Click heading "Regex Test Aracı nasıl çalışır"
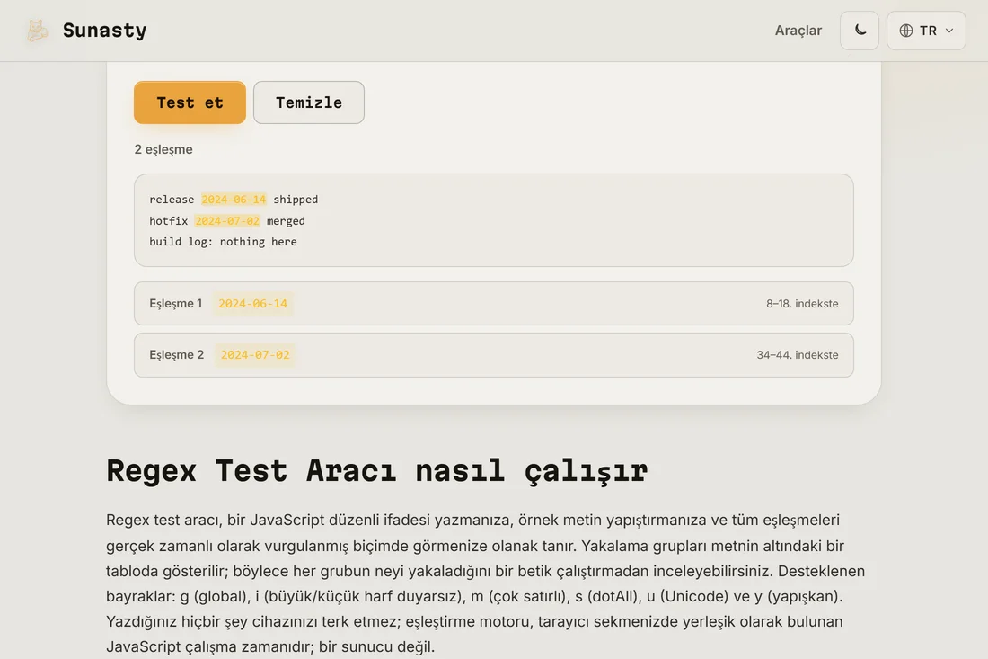This screenshot has width=988, height=659. point(377,471)
